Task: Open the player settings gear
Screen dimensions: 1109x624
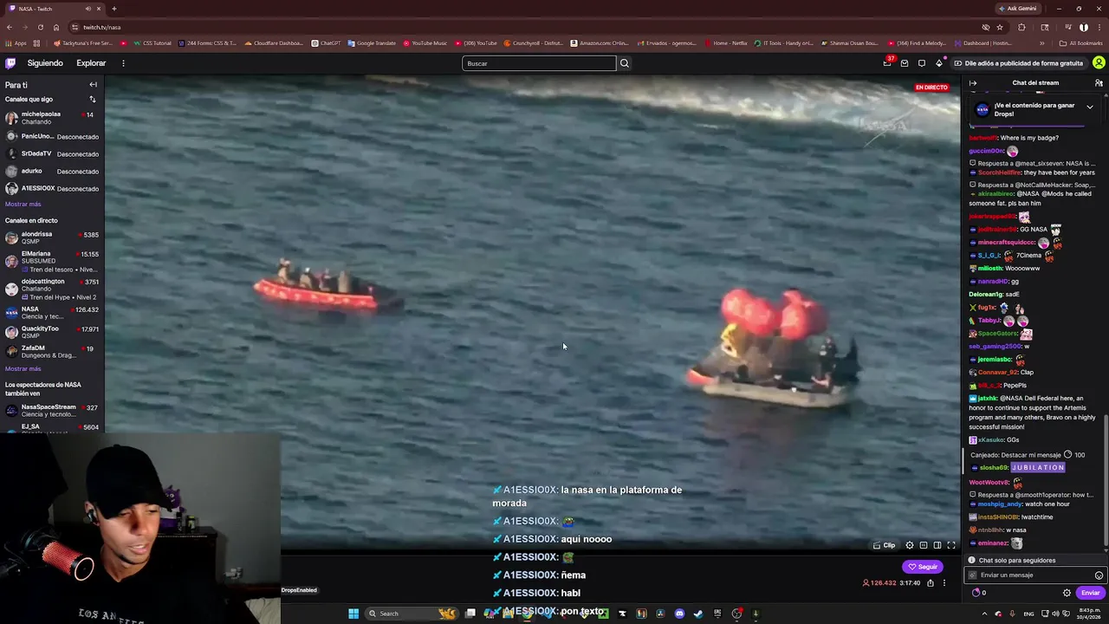Action: coord(910,545)
